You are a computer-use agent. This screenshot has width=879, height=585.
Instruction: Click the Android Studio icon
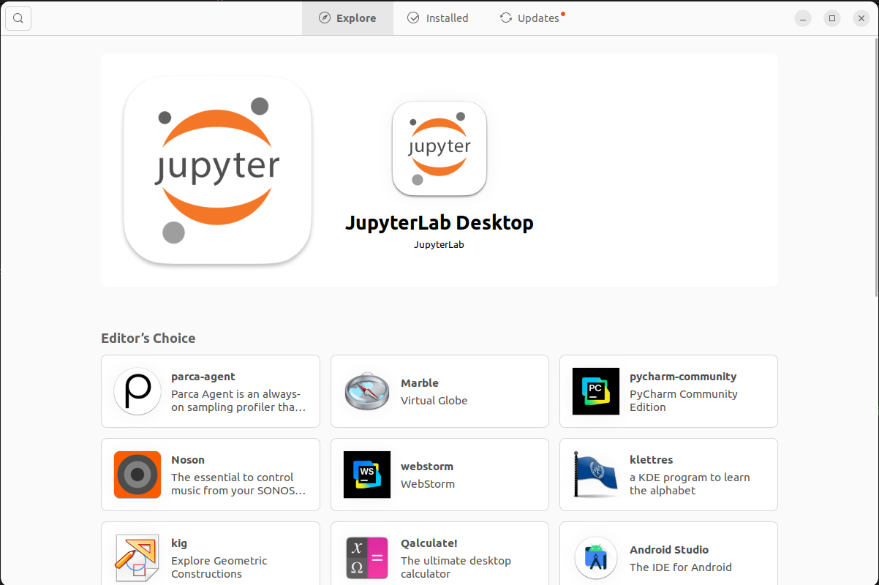(x=595, y=557)
